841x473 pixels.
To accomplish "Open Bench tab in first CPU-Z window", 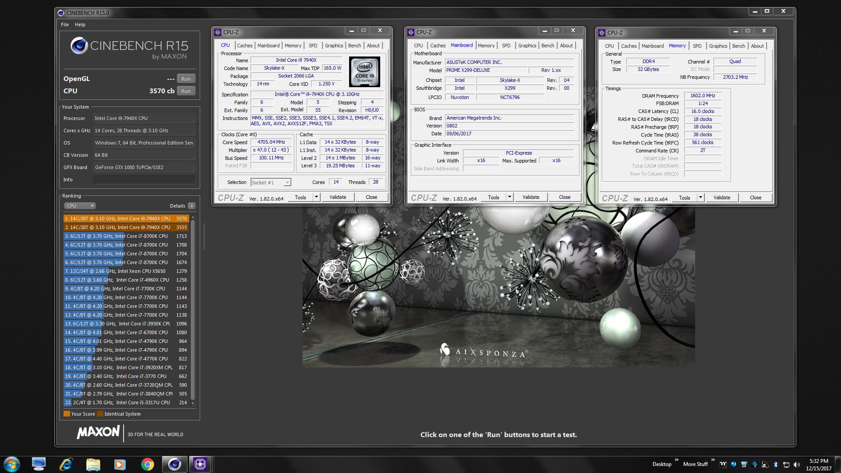I will click(354, 46).
